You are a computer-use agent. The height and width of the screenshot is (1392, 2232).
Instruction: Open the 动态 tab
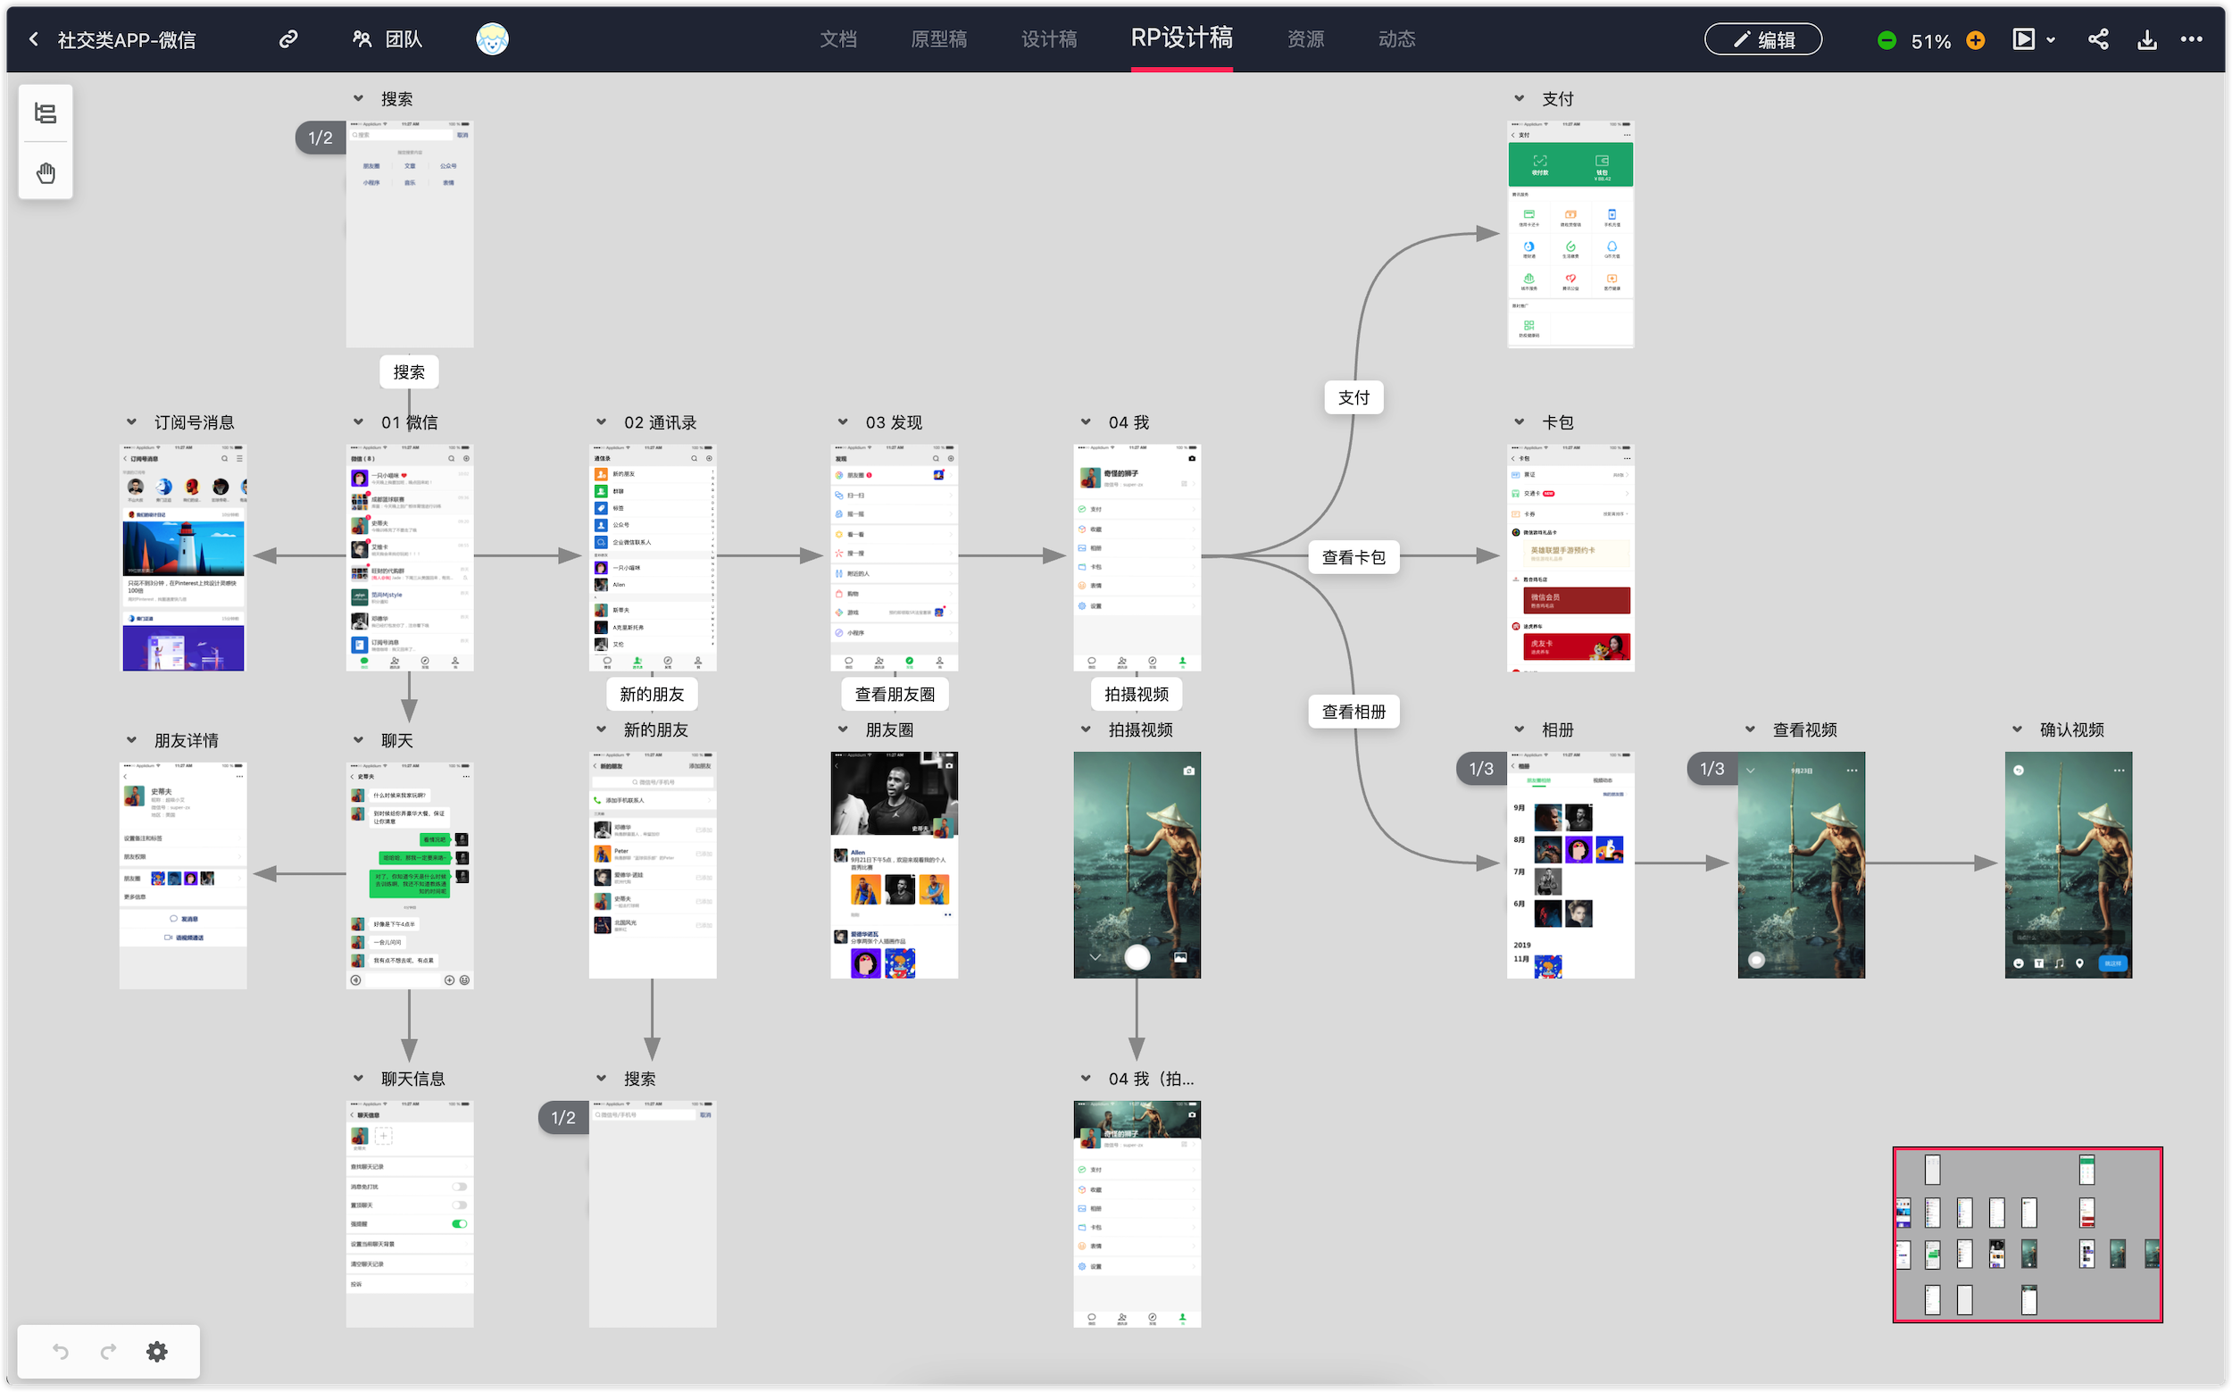click(1396, 39)
